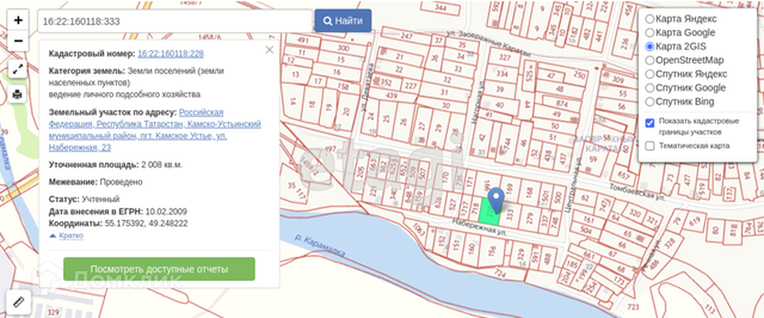Click the Набережная ул. street label
764x318 pixels.
coord(479,227)
